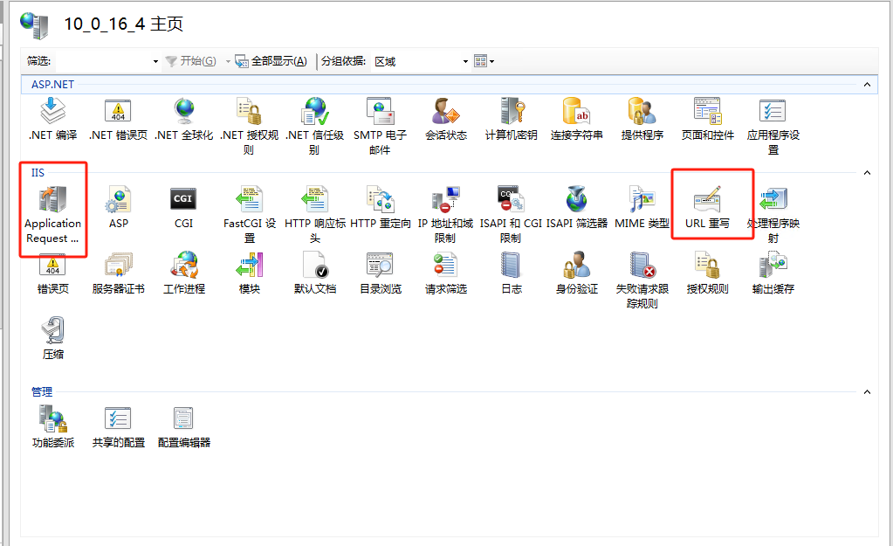Open 默认文档 feature
893x546 pixels.
coord(315,273)
